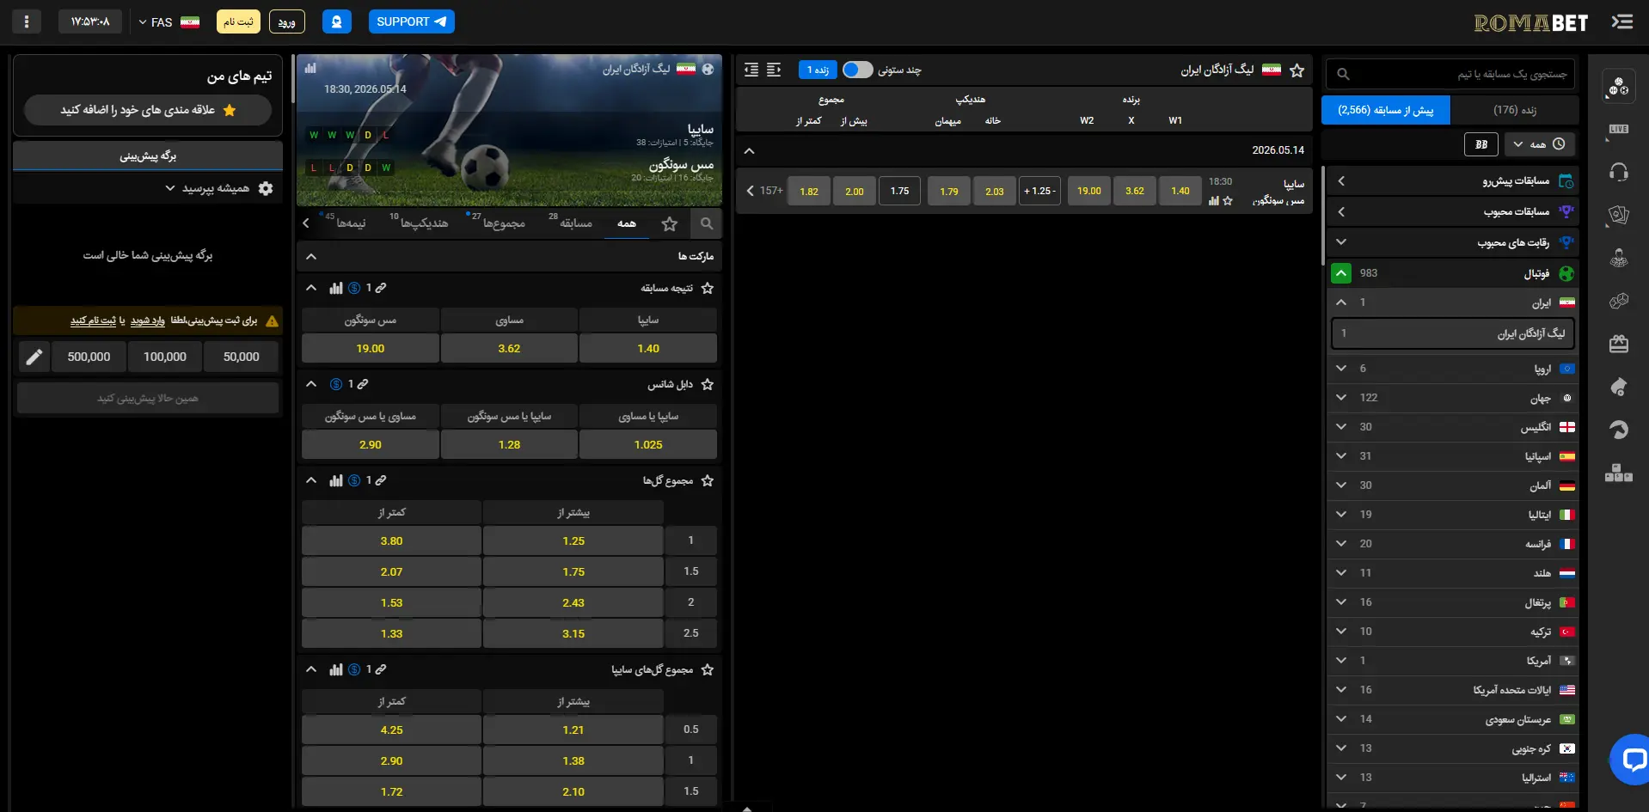This screenshot has height=812, width=1649.
Task: Open stats chart icon on total goals market
Action: tap(336, 480)
